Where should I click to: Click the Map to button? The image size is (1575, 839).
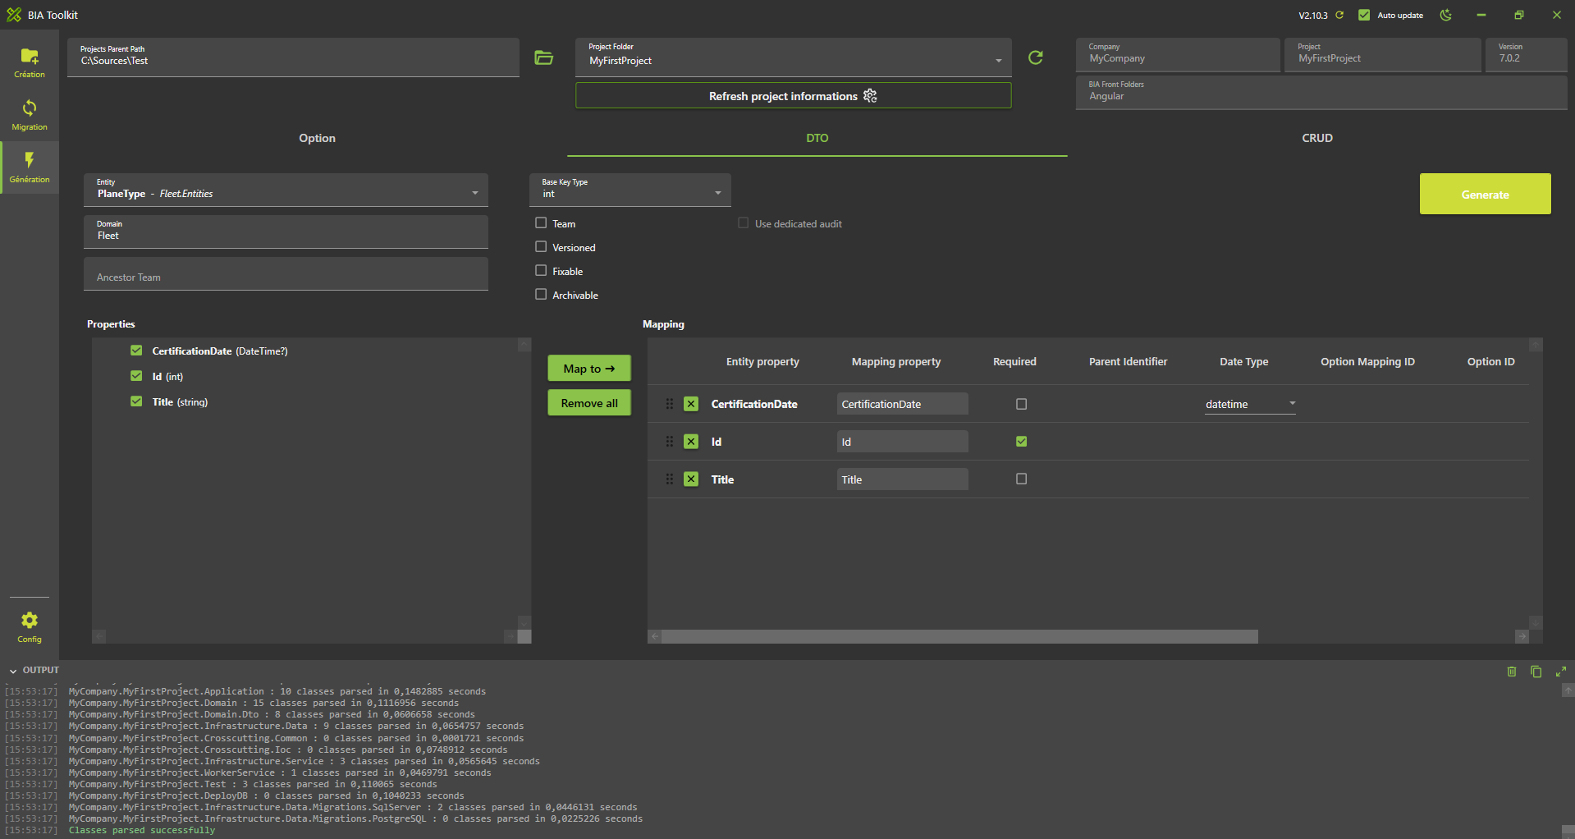[589, 369]
